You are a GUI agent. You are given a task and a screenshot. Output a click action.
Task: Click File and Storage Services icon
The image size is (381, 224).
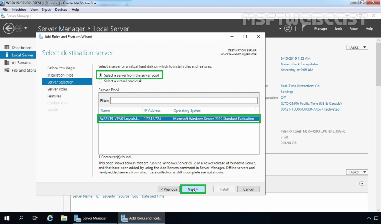(x=7, y=70)
